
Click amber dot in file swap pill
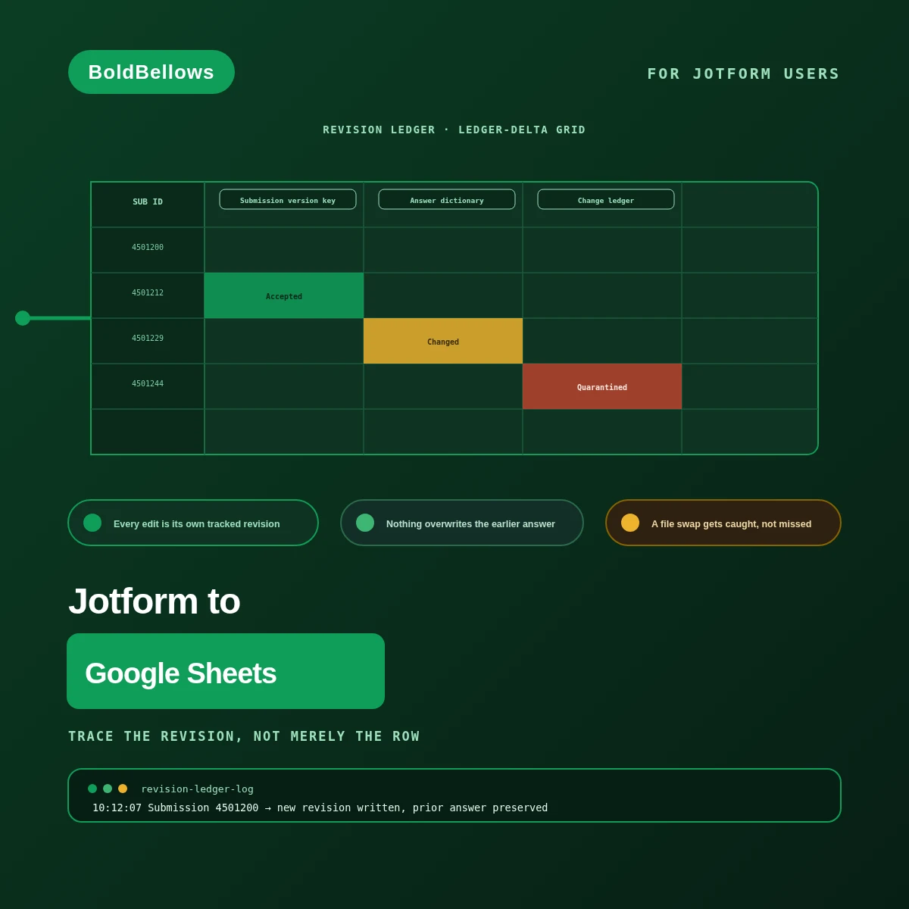tap(630, 523)
